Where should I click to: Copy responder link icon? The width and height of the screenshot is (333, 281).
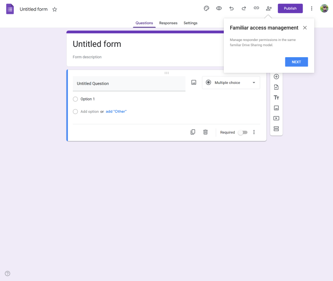point(256,8)
